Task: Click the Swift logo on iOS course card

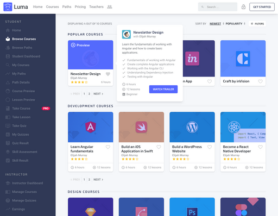Action: coord(141,127)
